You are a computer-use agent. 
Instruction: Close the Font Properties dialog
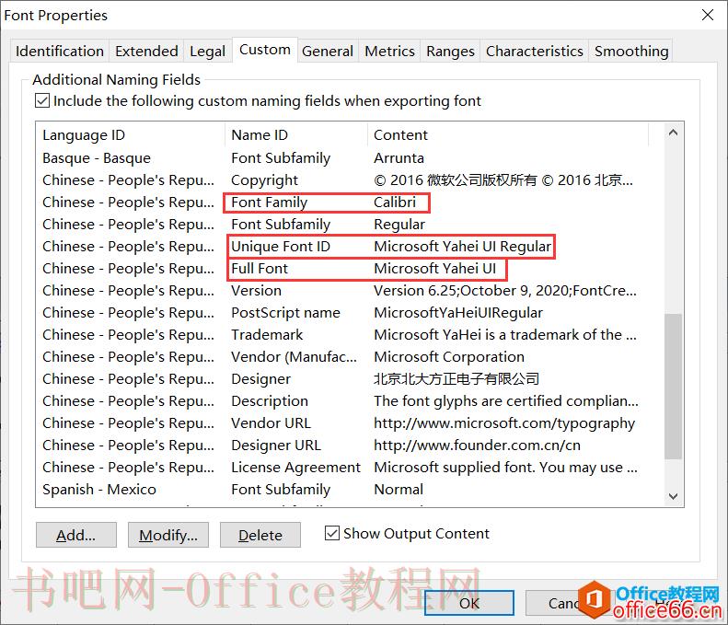[708, 15]
